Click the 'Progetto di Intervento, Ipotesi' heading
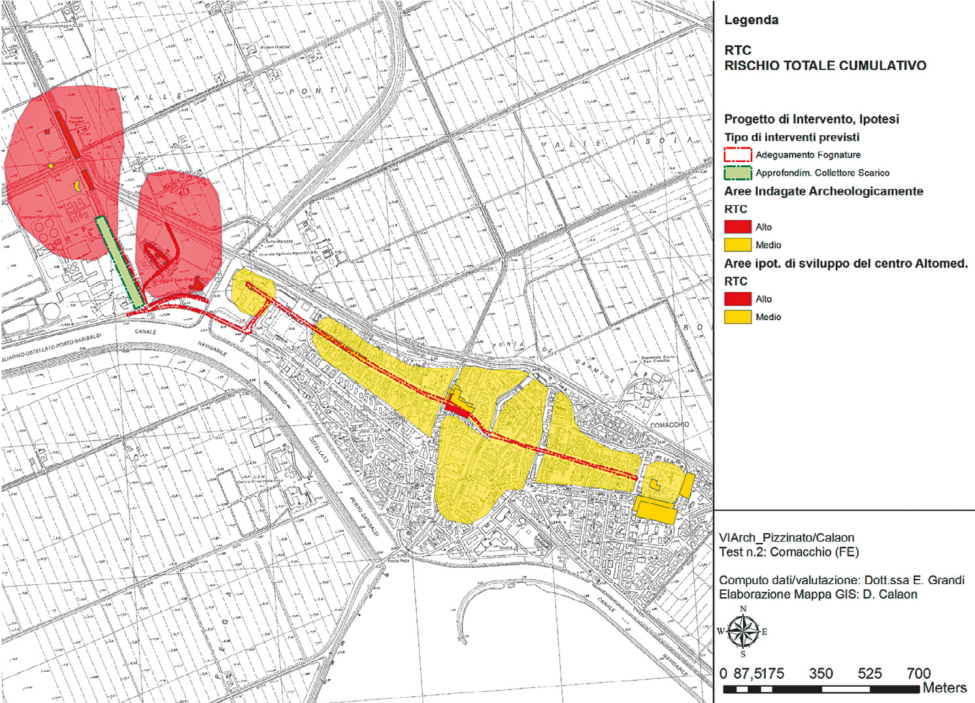Screen dimensions: 975x703 [x=812, y=119]
